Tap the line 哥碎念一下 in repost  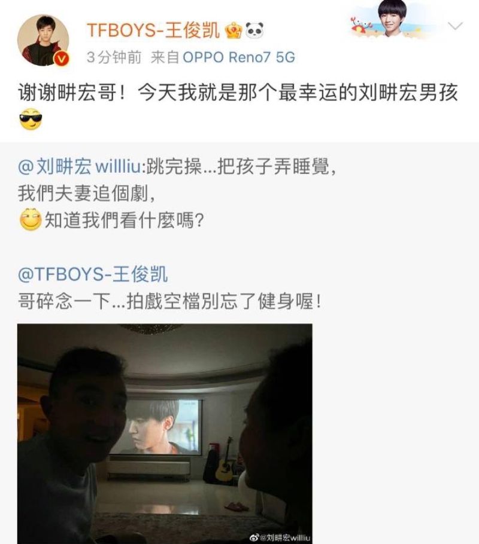coord(170,301)
